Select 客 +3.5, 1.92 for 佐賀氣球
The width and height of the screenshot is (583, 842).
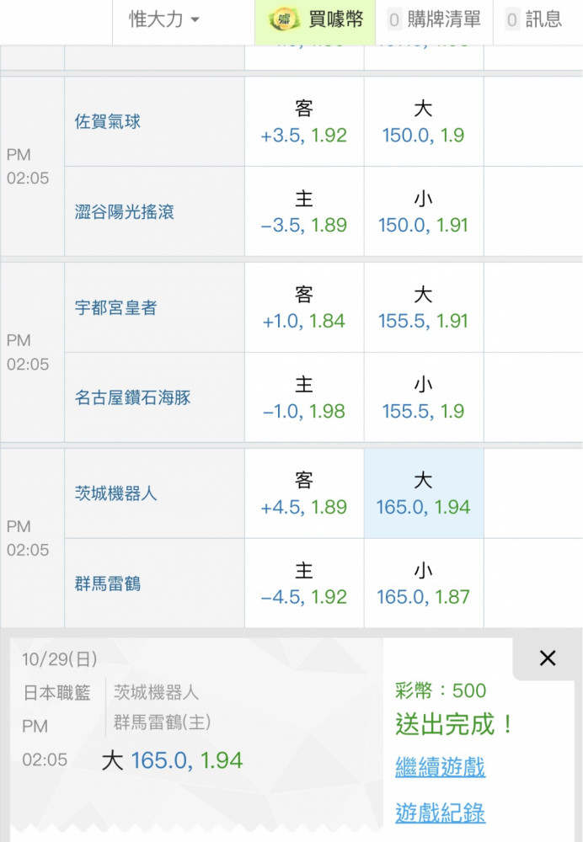pos(304,121)
